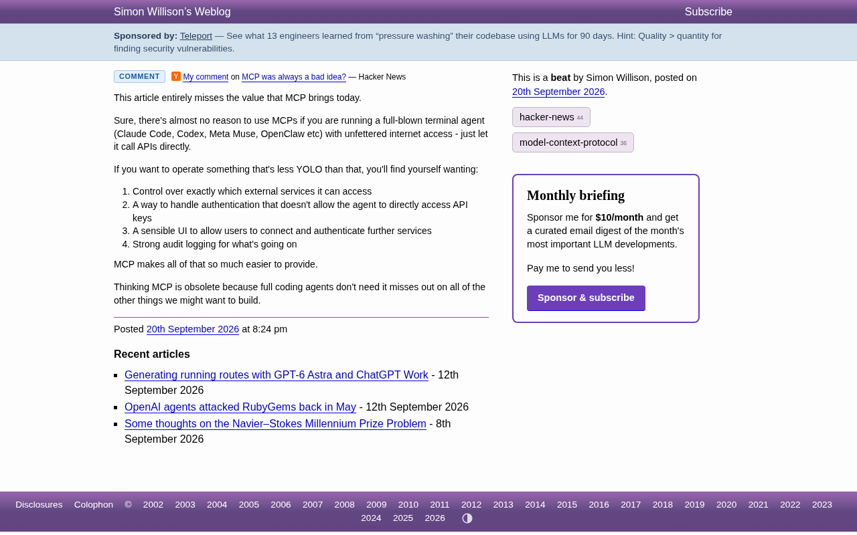The width and height of the screenshot is (857, 535).
Task: Go to the 2022 archive
Action: (790, 505)
